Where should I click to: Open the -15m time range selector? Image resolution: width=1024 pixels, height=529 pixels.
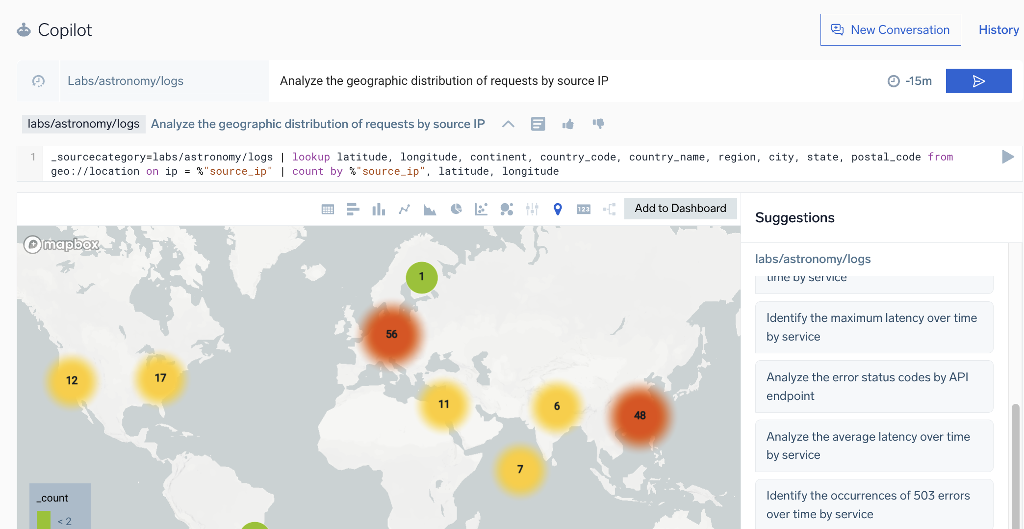(x=910, y=81)
